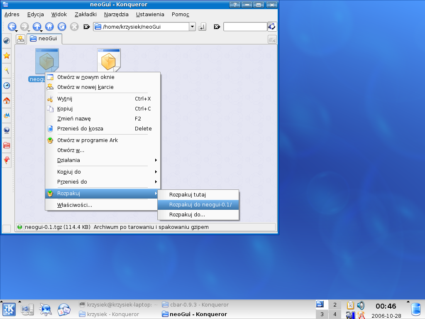
Task: Open the Services sidebar panel with flag icon
Action: coord(7,160)
